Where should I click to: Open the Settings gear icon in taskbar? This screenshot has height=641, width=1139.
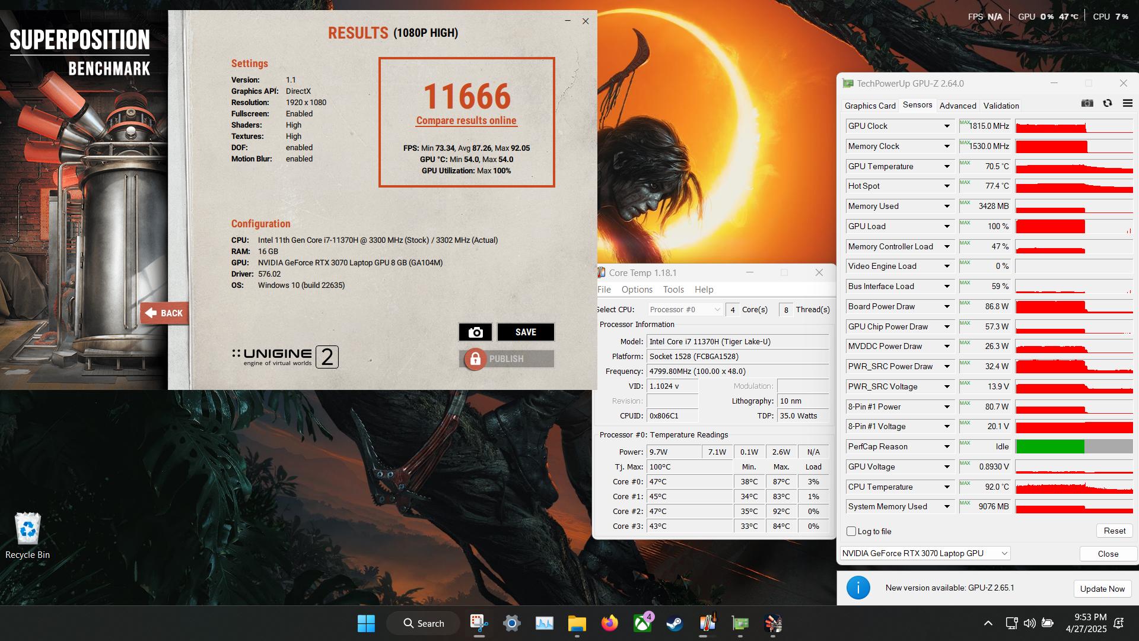tap(511, 623)
